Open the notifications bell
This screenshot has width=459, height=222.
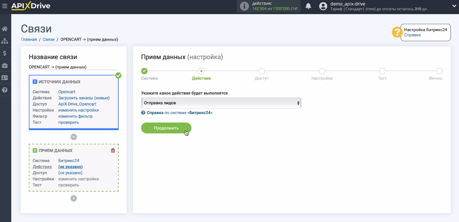coord(308,6)
